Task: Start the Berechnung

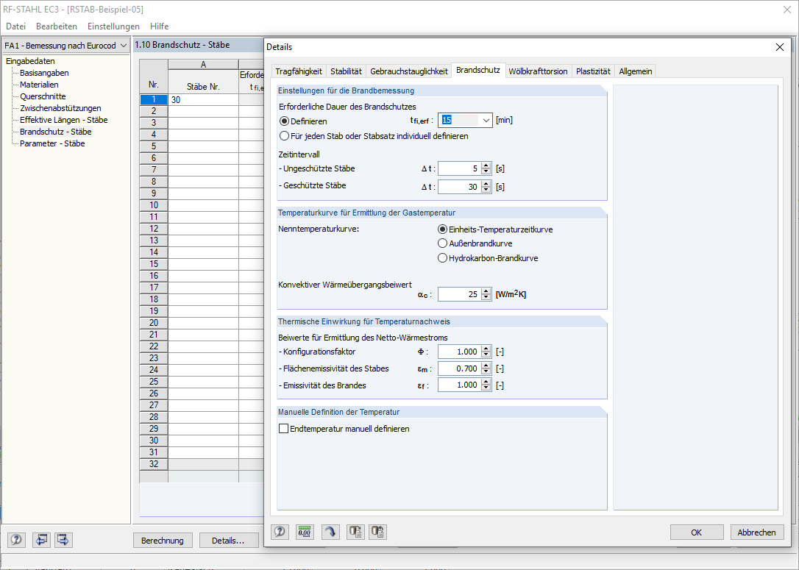Action: (x=163, y=541)
